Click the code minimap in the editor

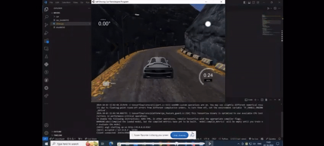coord(271,25)
